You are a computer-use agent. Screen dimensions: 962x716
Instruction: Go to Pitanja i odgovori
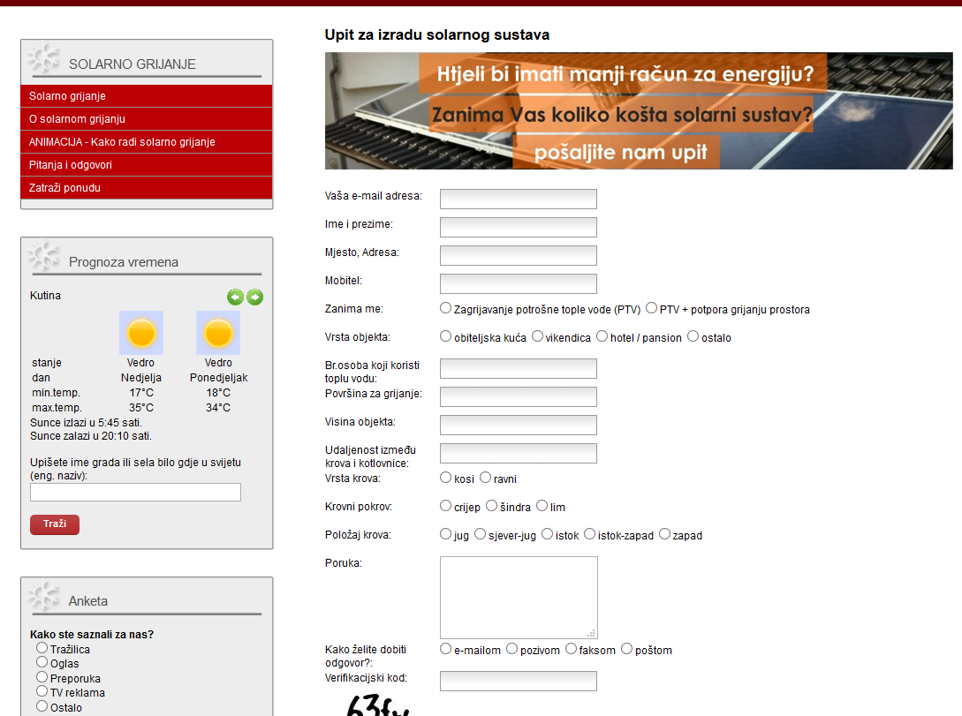coord(71,165)
